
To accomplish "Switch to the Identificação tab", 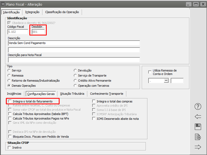I will [11, 12].
